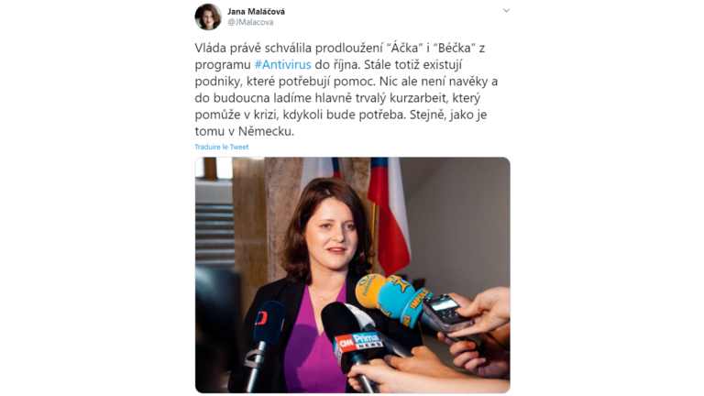Click the staircase in the photo background
The width and height of the screenshot is (704, 396).
point(214,225)
